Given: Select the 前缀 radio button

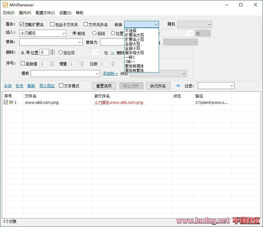Looking at the screenshot, I should pyautogui.click(x=74, y=33).
